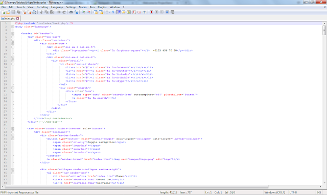Screen dimensions: 327x195
Task: Open the File menu
Action: click(4, 7)
